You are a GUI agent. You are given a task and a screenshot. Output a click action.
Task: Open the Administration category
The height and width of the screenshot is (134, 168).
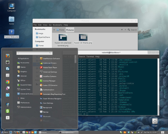pyautogui.click(x=24, y=107)
